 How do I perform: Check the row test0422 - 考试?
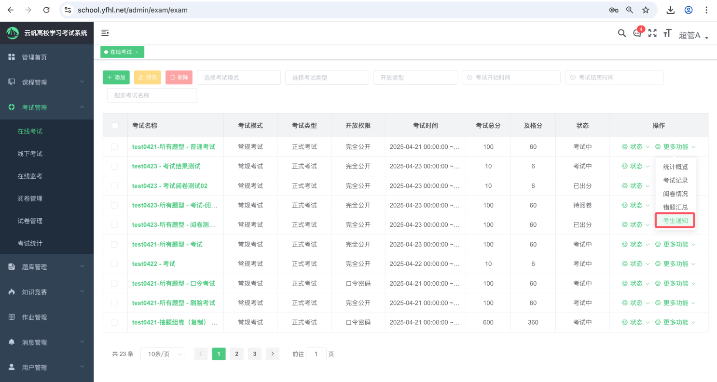pyautogui.click(x=114, y=264)
